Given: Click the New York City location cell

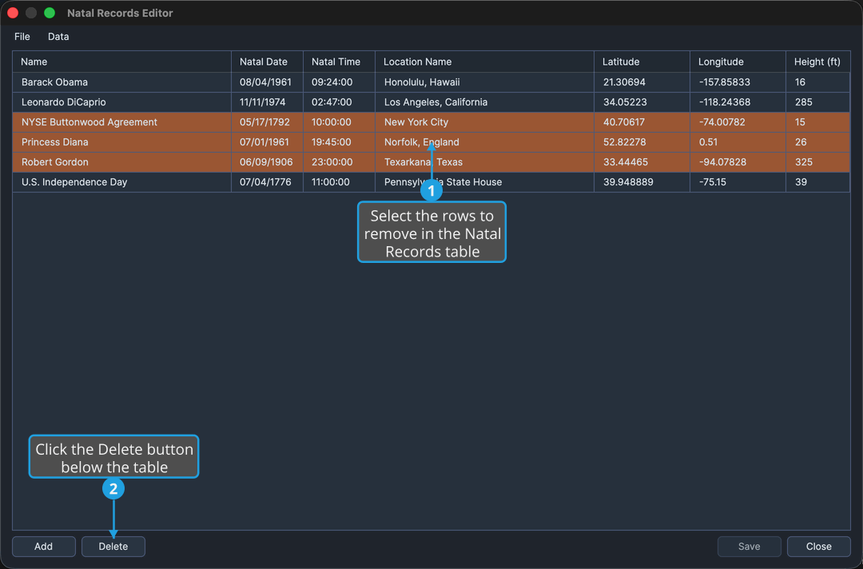Looking at the screenshot, I should coord(484,122).
